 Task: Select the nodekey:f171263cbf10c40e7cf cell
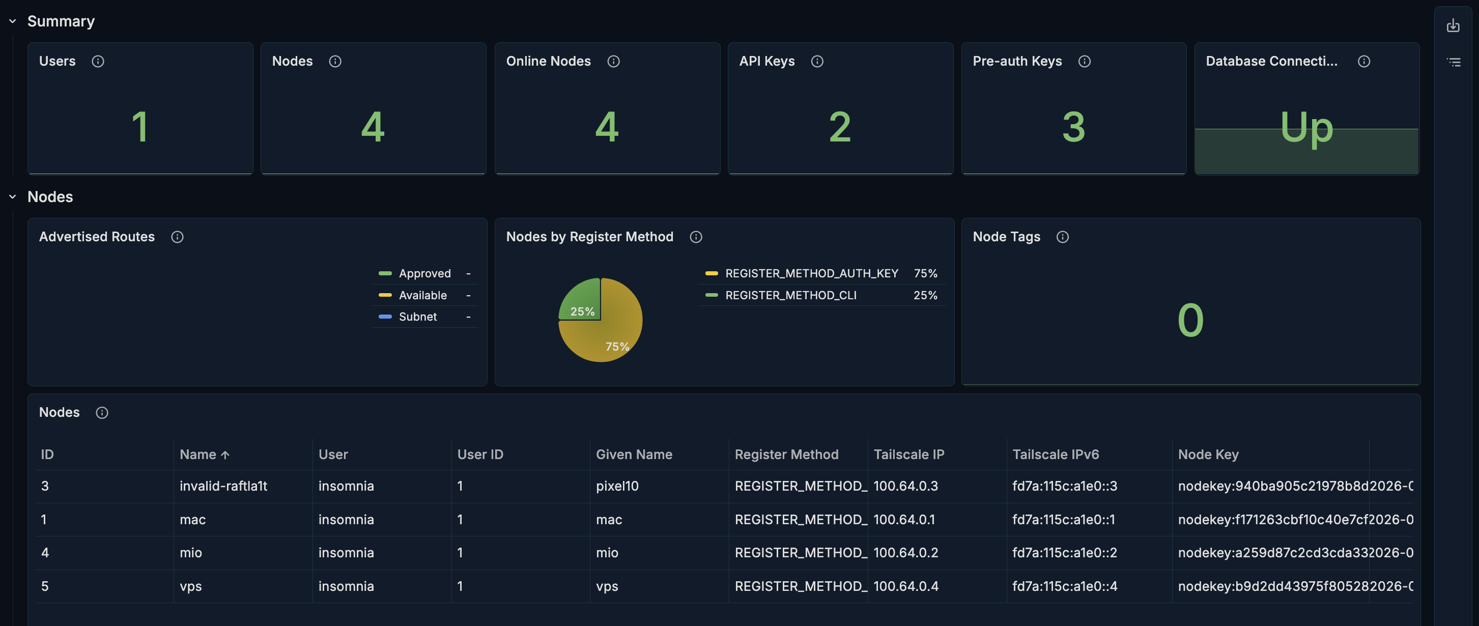click(x=1270, y=520)
